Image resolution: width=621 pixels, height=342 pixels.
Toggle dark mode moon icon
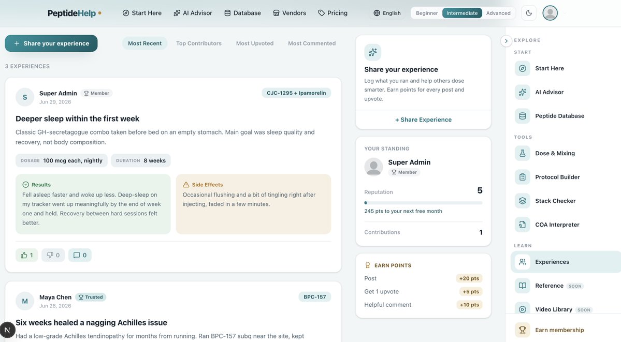(x=529, y=13)
